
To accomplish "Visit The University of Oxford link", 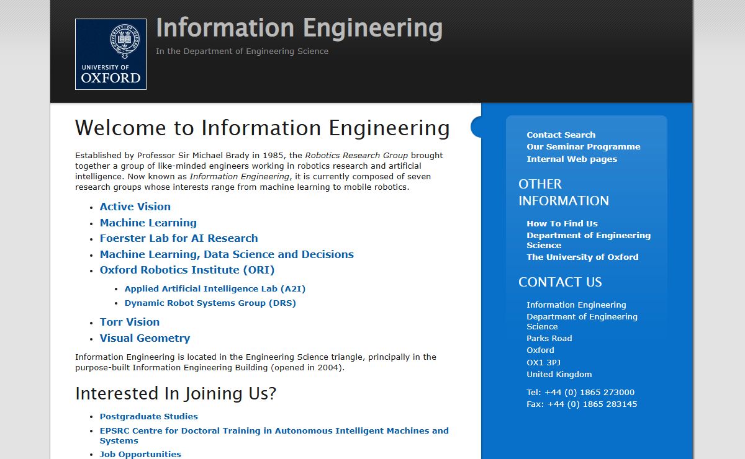I will pos(582,257).
